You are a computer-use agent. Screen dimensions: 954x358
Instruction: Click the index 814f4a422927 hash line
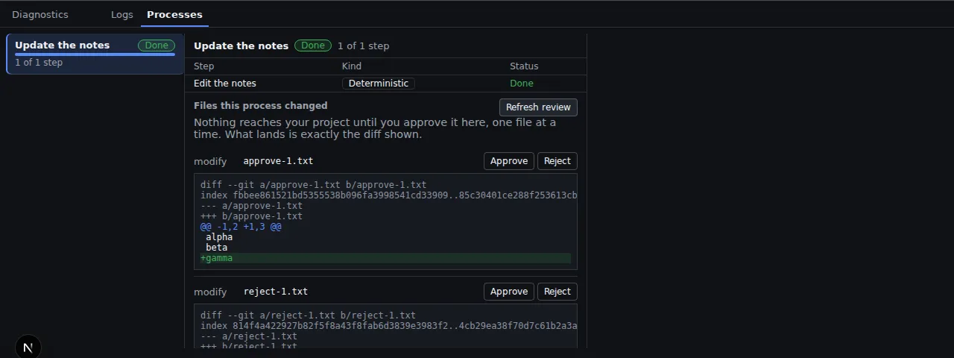[x=388, y=326]
